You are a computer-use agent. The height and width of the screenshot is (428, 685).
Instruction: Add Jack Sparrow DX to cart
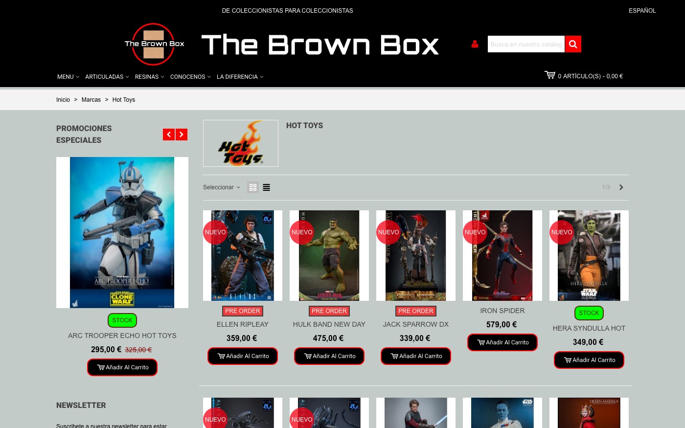(416, 356)
